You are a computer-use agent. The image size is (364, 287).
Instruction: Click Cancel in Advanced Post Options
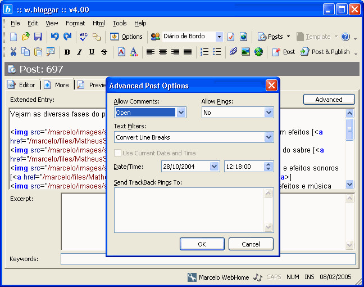pyautogui.click(x=251, y=244)
